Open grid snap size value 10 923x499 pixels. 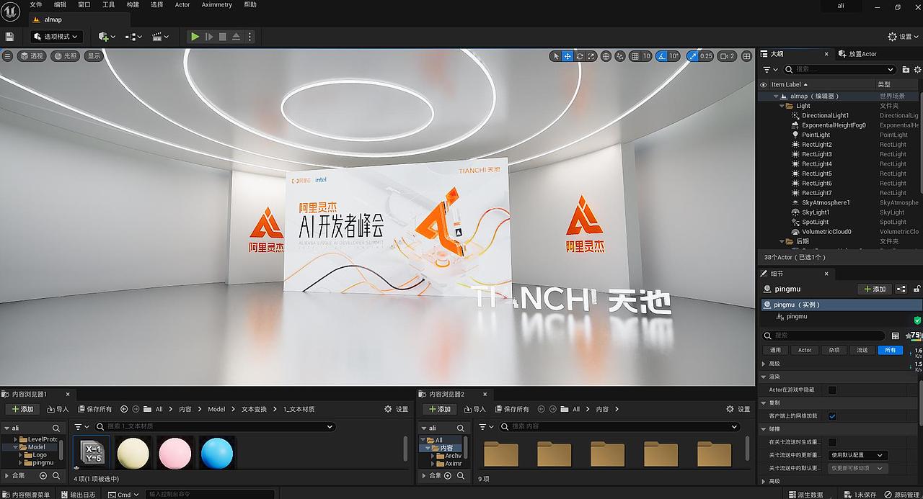point(646,55)
